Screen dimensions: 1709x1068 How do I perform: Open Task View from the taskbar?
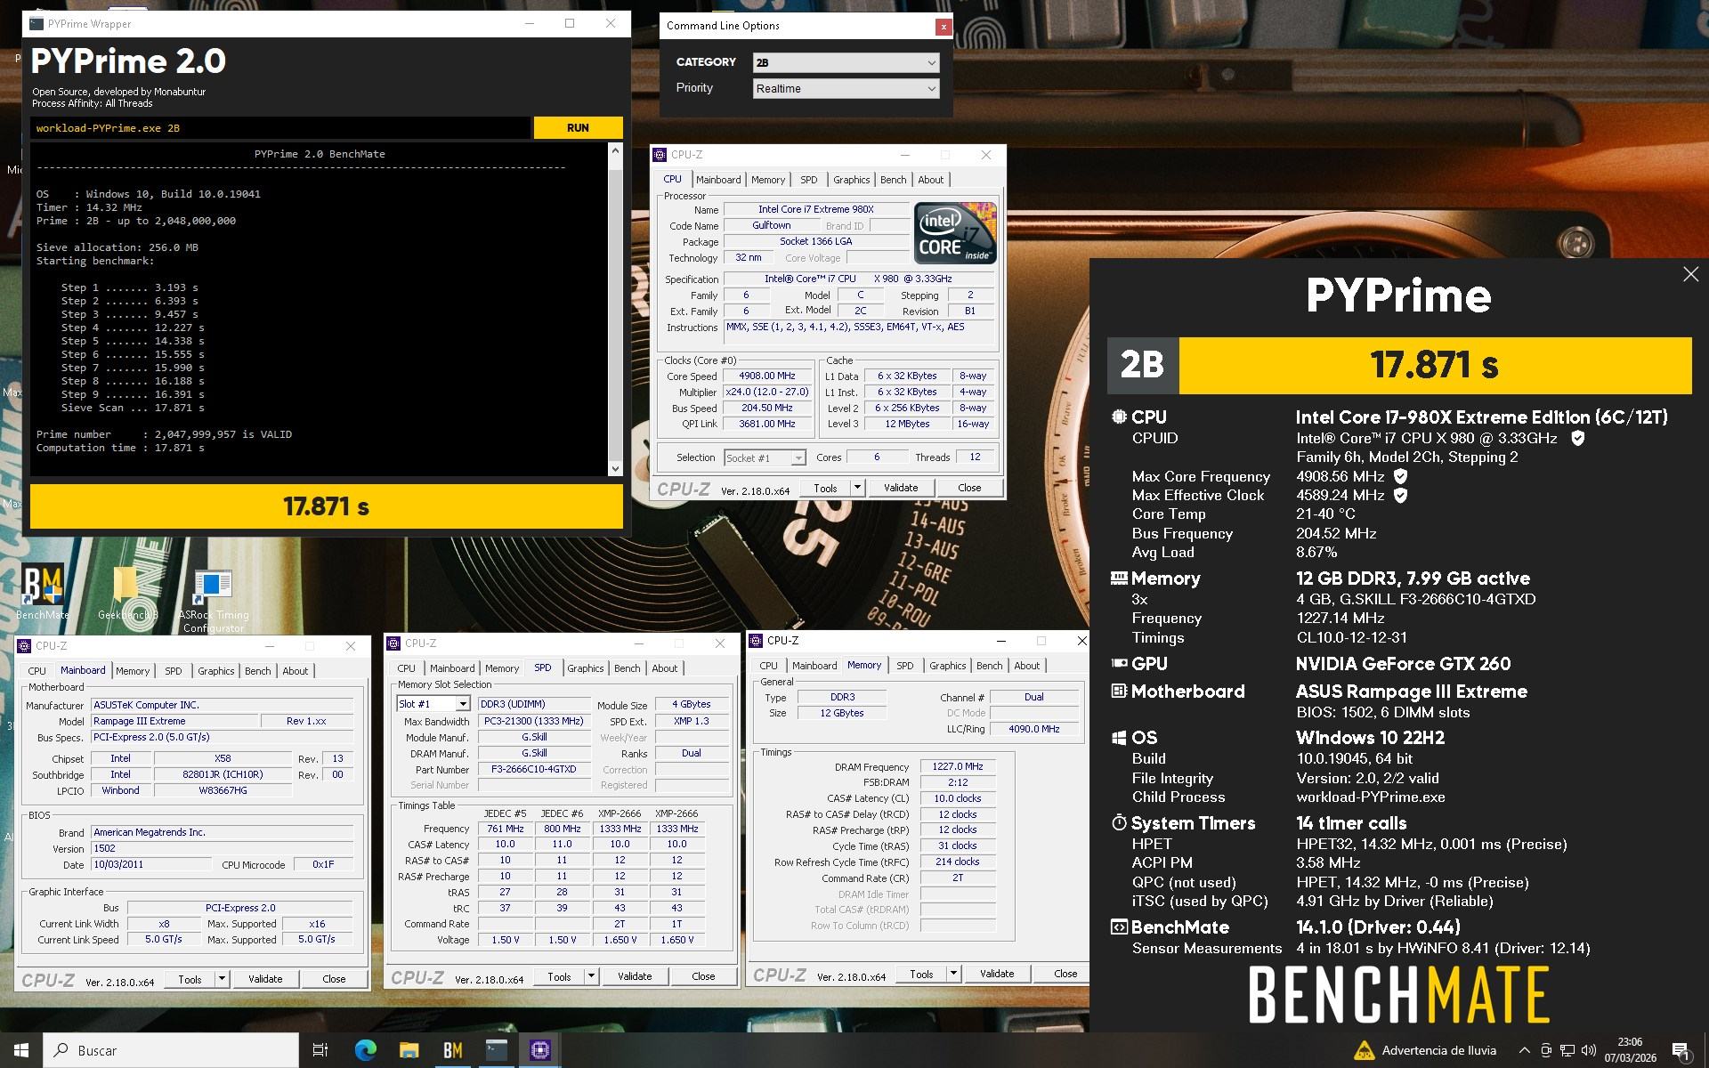click(x=320, y=1050)
